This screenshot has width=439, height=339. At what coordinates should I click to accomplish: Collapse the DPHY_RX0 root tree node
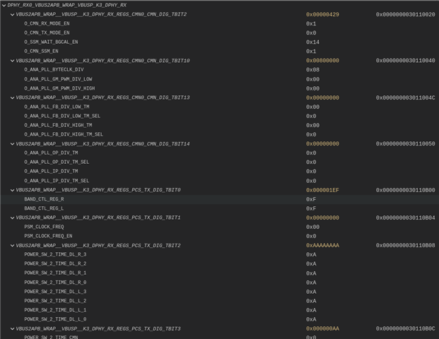[x=4, y=5]
